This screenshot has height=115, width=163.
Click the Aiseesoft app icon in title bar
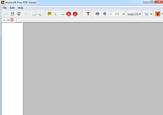pyautogui.click(x=3, y=2)
